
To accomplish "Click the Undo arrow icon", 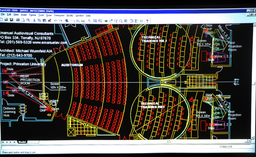I will coord(56,20).
